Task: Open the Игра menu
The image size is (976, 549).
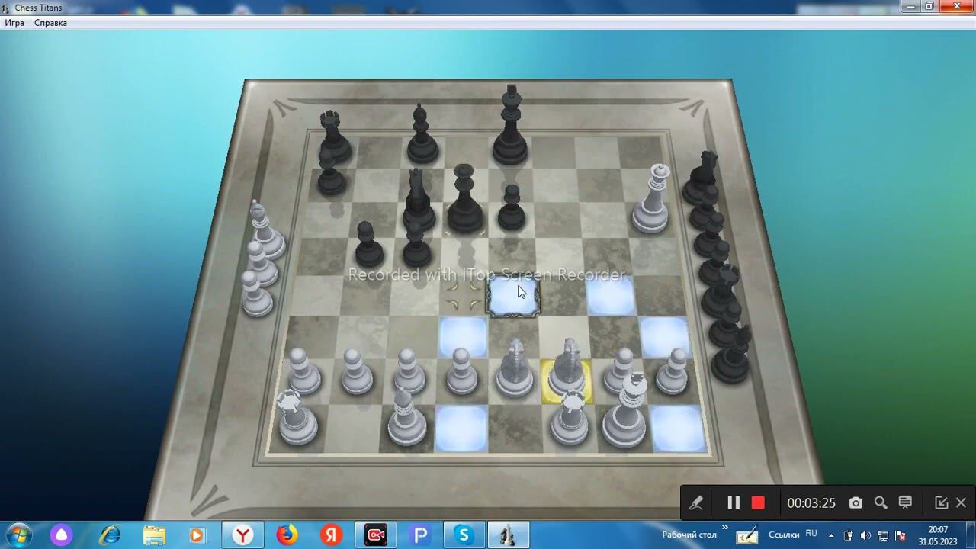Action: point(14,23)
